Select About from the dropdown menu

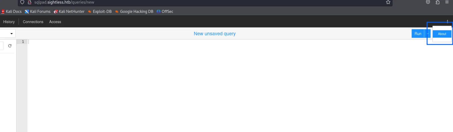(x=442, y=34)
